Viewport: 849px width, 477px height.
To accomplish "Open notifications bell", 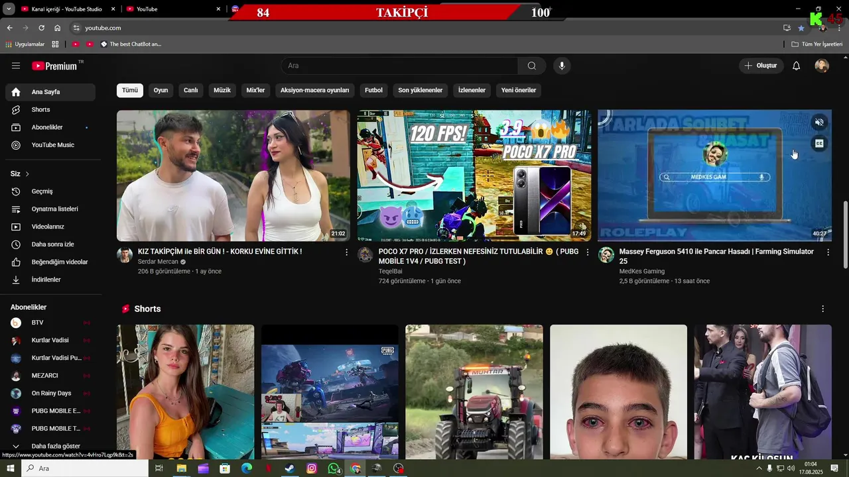I will click(x=797, y=66).
